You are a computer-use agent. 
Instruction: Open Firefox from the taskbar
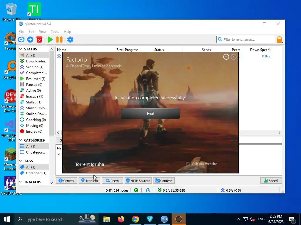click(121, 219)
